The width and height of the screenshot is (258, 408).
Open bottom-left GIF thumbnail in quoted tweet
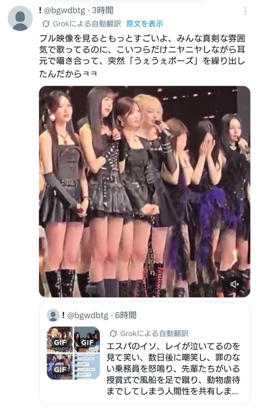tap(60, 367)
